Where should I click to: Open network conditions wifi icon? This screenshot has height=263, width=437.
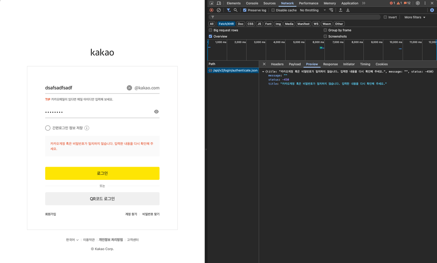coord(331,10)
